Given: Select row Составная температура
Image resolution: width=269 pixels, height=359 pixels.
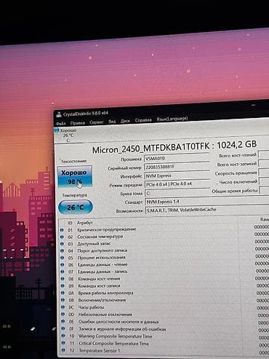Looking at the screenshot, I should pyautogui.click(x=164, y=237).
